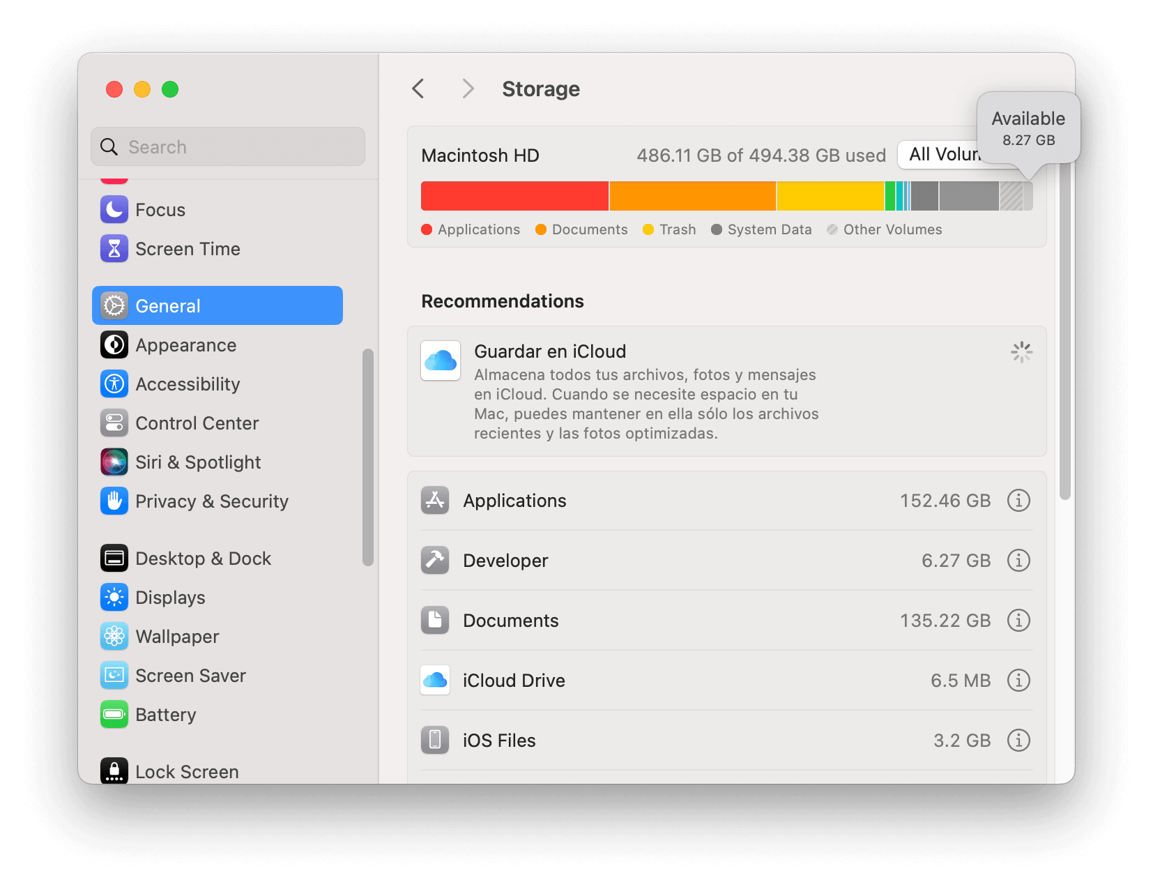Viewport: 1153px width, 887px height.
Task: Click the Recommendations heading
Action: (x=503, y=301)
